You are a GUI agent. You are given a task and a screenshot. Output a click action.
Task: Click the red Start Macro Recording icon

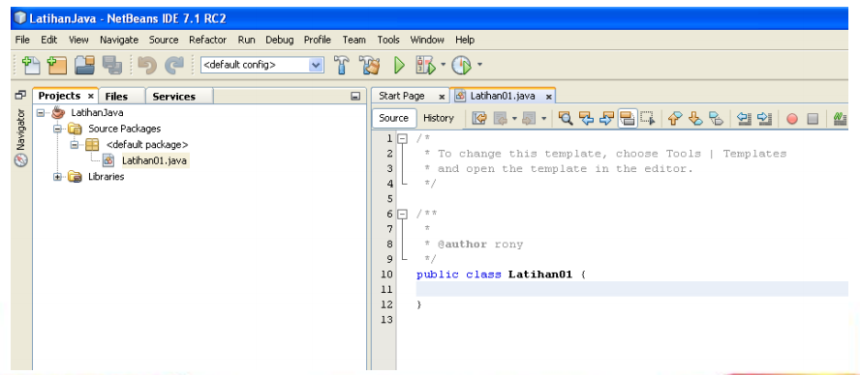click(792, 118)
